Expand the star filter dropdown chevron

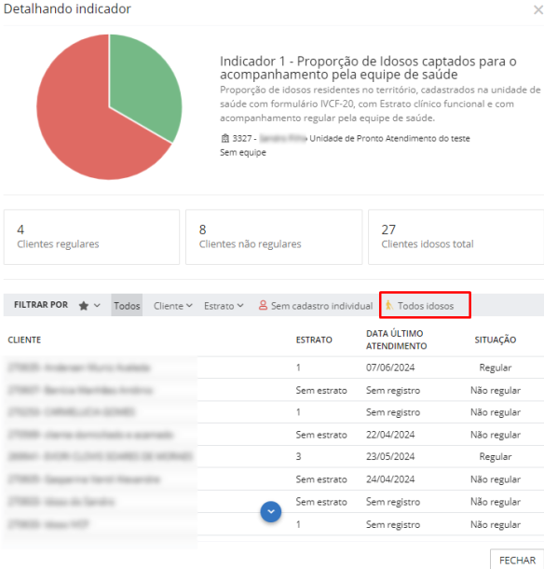coord(97,306)
